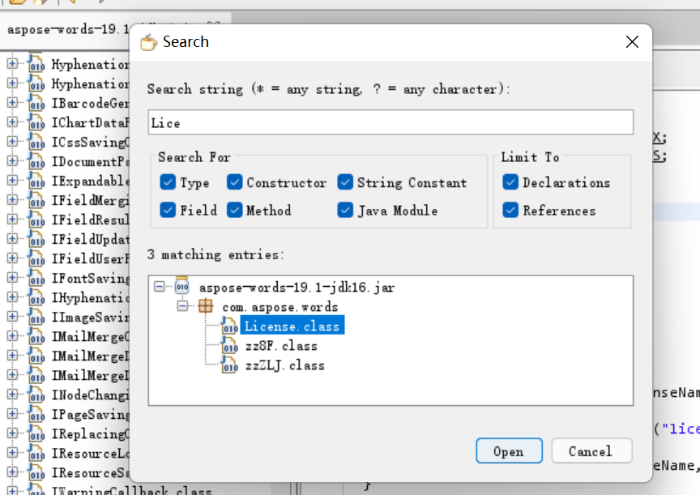Click the IPageSaving class file icon

[x=36, y=414]
